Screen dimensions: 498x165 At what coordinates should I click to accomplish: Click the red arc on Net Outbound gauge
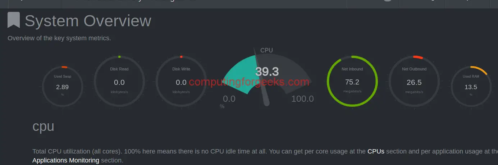pos(418,58)
